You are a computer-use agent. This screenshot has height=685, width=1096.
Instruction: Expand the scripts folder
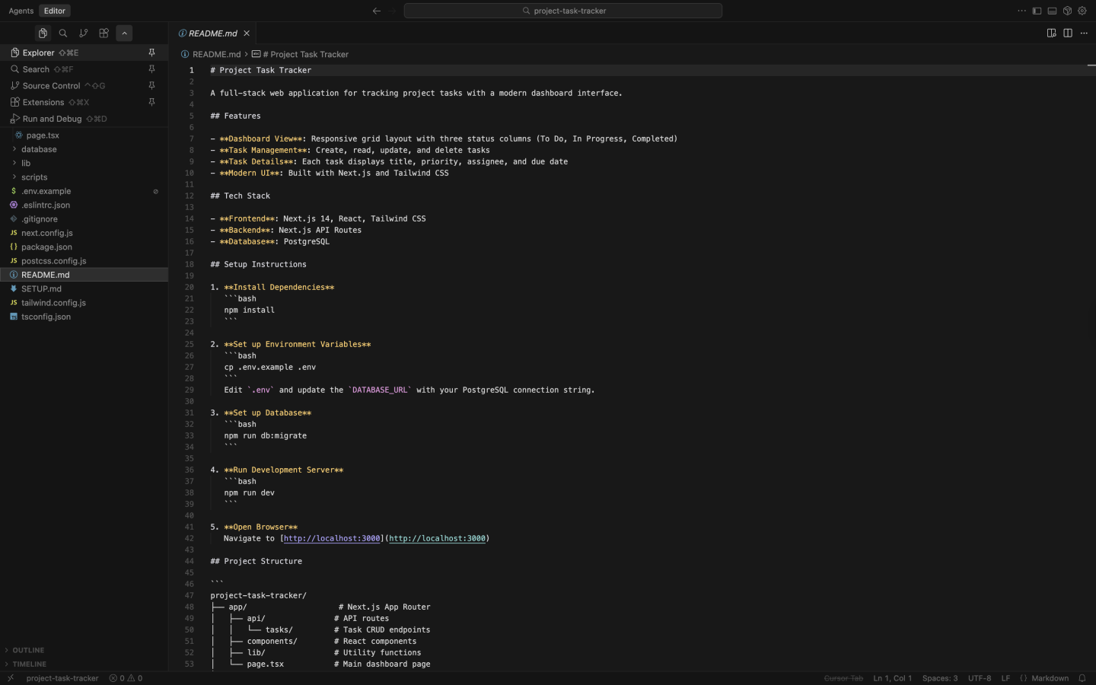click(x=33, y=177)
